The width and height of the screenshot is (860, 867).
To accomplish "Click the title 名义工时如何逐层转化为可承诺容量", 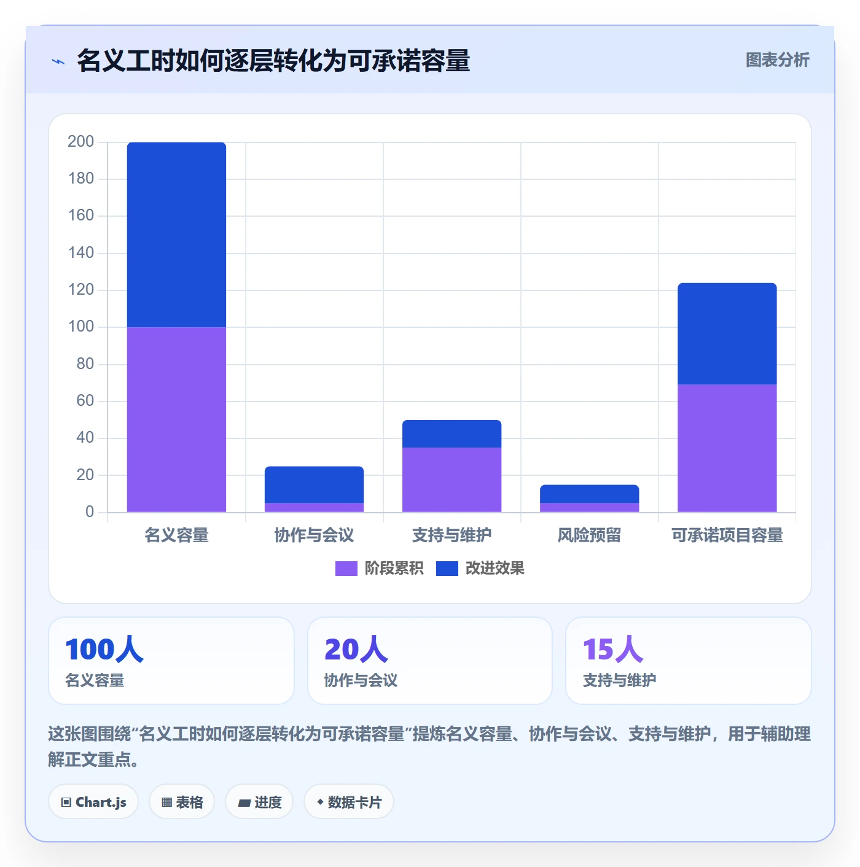I will coord(273,61).
